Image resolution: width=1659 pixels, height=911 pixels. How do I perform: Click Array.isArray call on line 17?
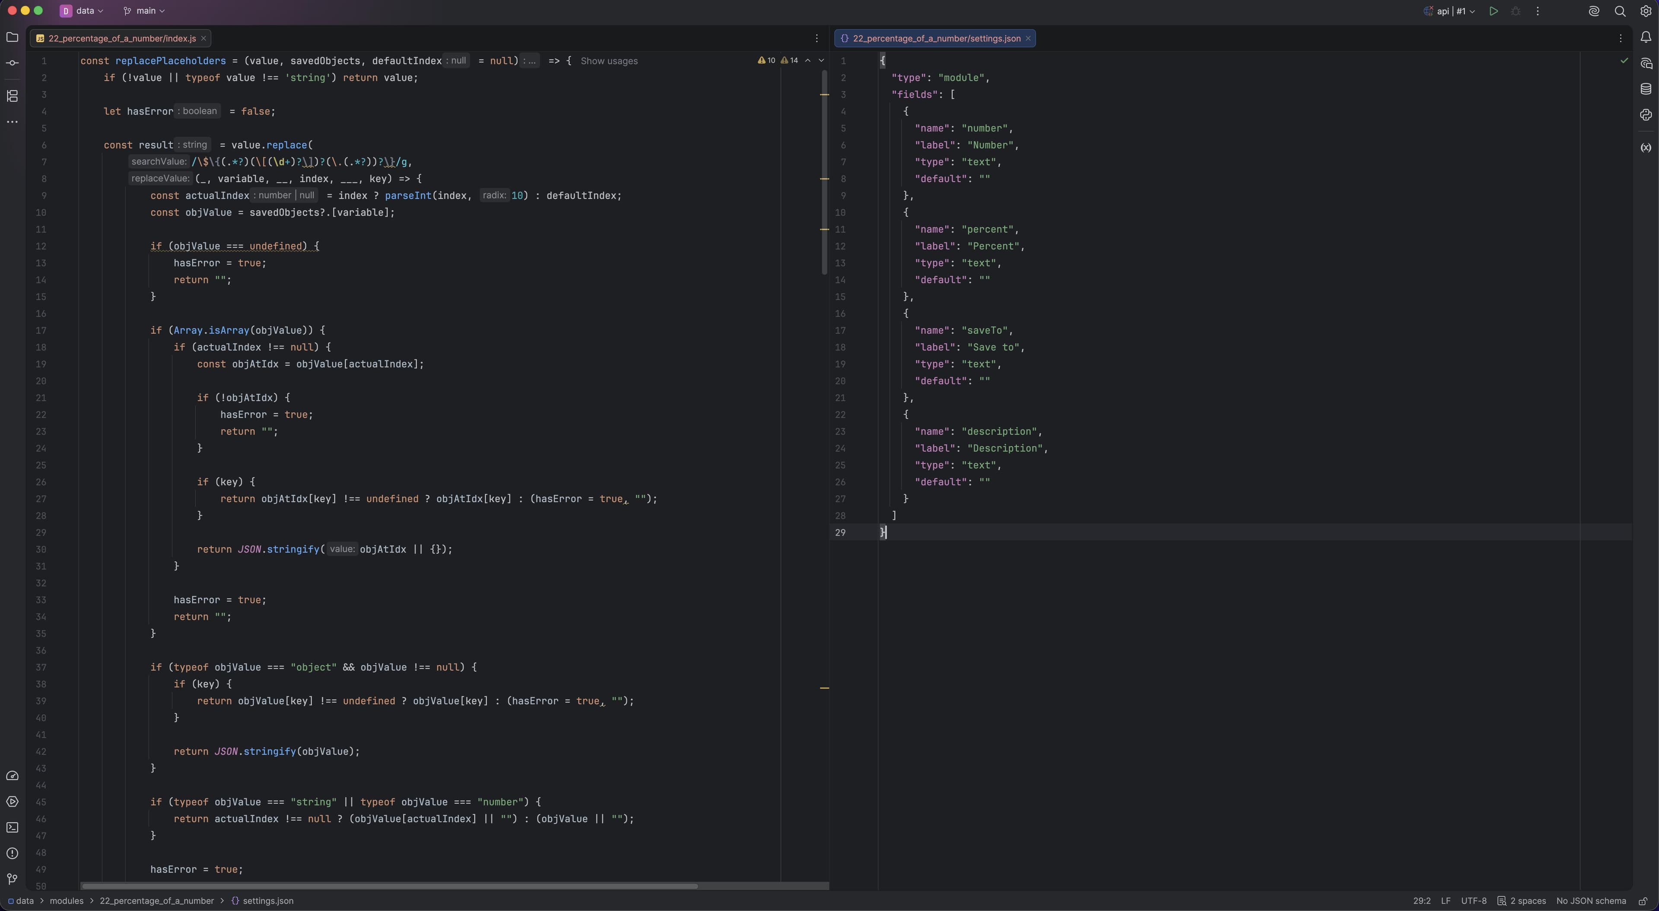coord(211,330)
